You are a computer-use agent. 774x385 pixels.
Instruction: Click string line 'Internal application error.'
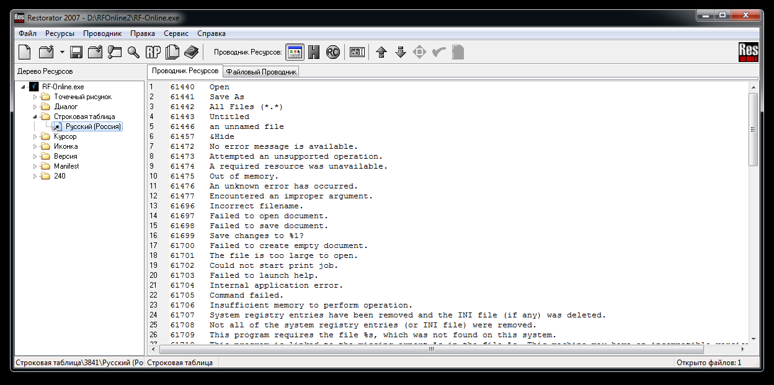tap(276, 285)
